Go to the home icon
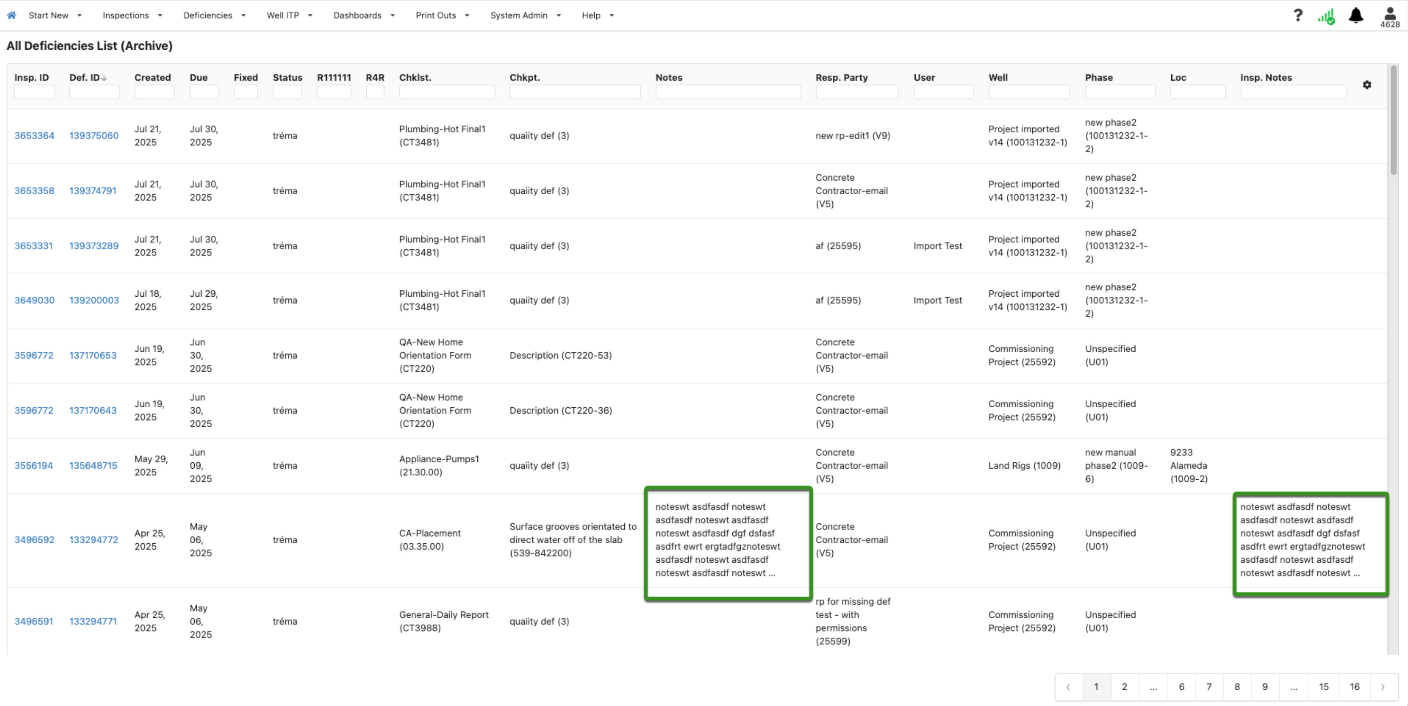Viewport: 1408px width, 706px height. click(11, 15)
